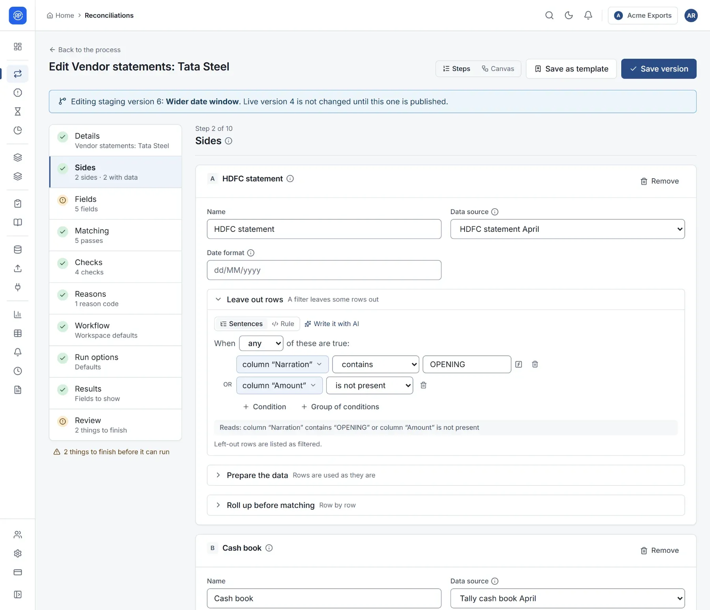Viewport: 710px width, 610px height.
Task: Click Back to the process link
Action: pyautogui.click(x=85, y=50)
